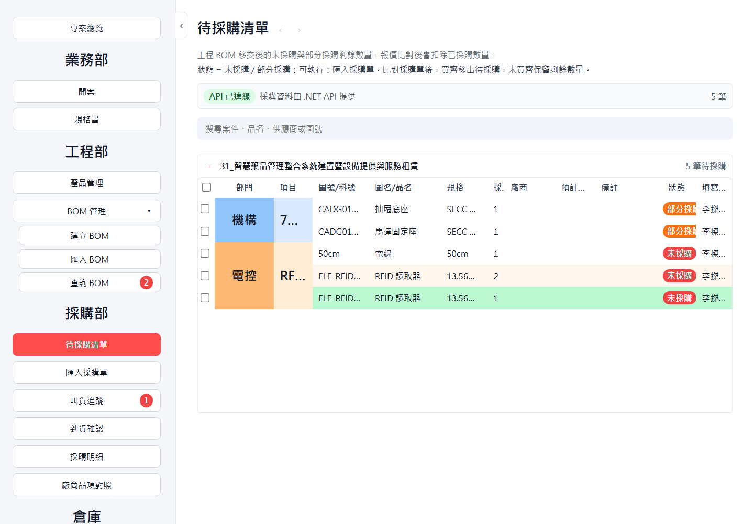754x524 pixels.
Task: Click 抽屜底座 name cell
Action: point(392,209)
